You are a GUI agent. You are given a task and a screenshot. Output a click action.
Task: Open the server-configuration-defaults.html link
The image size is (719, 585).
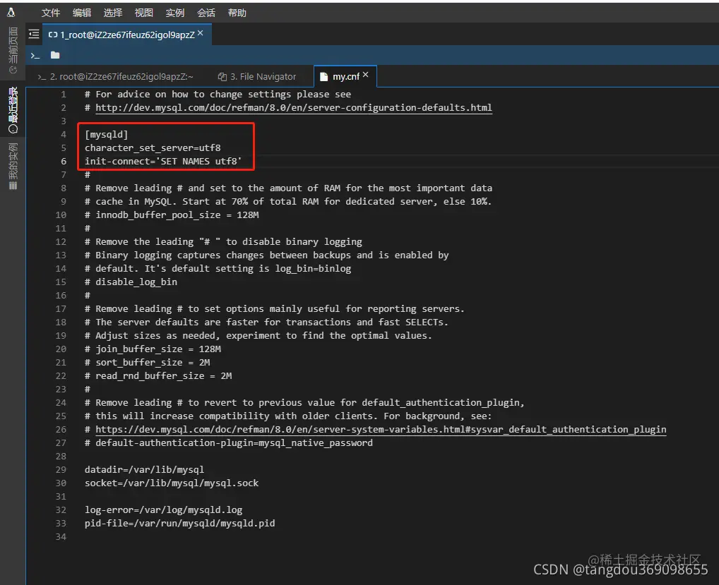click(x=294, y=108)
